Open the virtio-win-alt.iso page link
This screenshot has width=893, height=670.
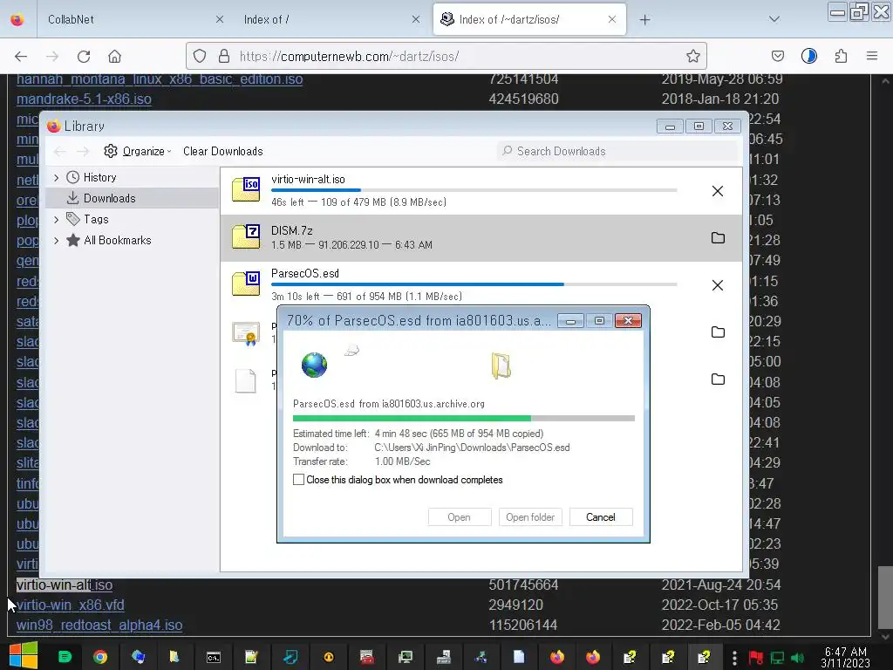pyautogui.click(x=65, y=585)
